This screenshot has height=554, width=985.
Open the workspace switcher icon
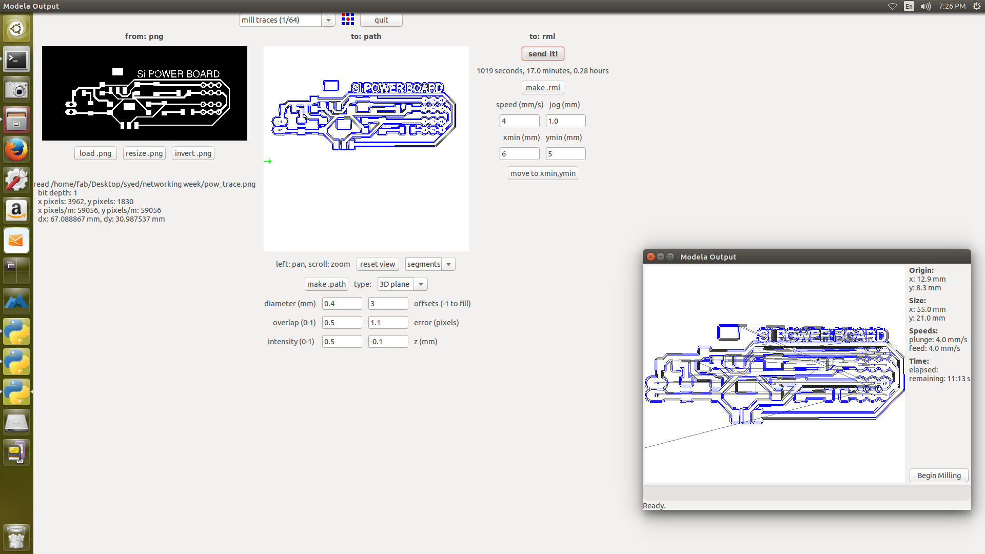pos(16,271)
